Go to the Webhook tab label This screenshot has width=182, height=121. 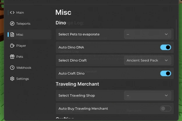(x=24, y=68)
